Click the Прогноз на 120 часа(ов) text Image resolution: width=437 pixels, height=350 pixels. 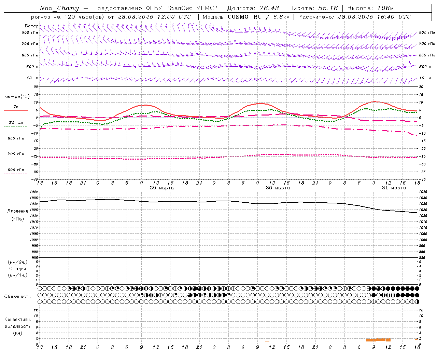66,17
